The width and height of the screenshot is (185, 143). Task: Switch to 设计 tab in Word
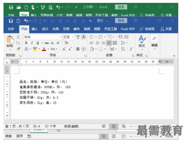tap(45, 29)
